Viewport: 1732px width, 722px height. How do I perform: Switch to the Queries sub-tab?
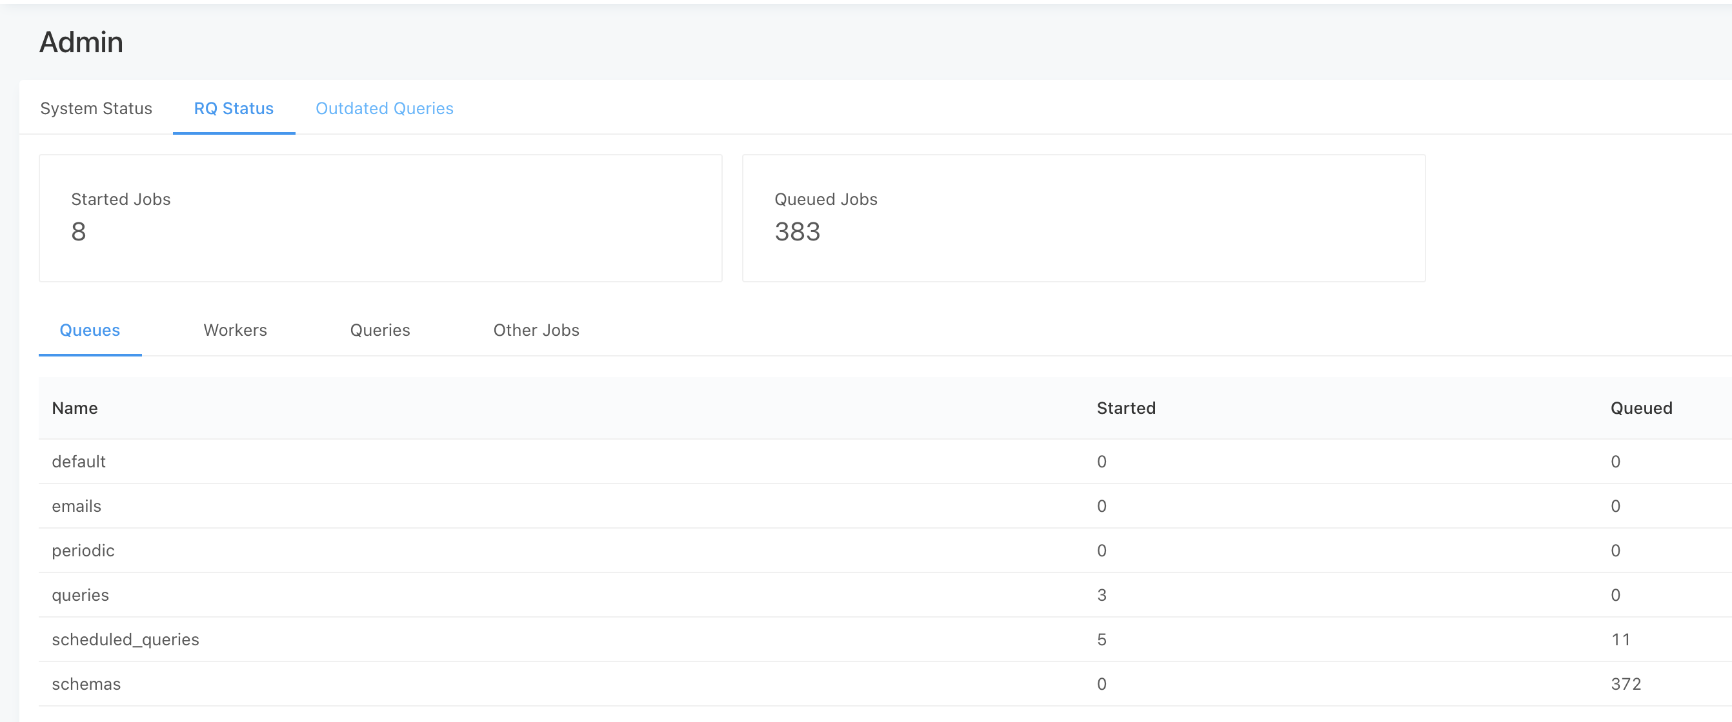click(x=380, y=330)
